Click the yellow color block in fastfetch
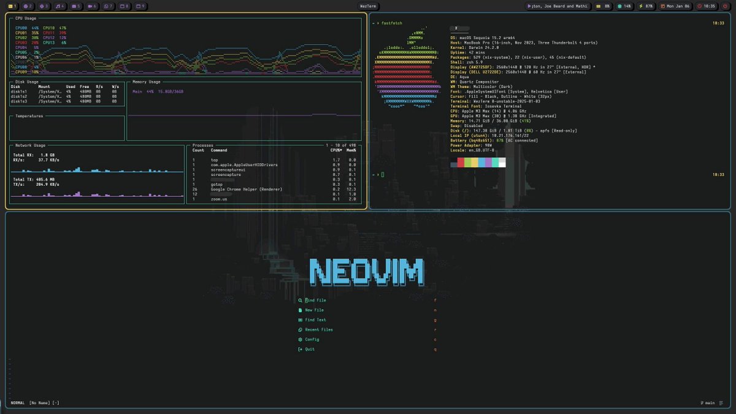The width and height of the screenshot is (736, 414). click(475, 163)
